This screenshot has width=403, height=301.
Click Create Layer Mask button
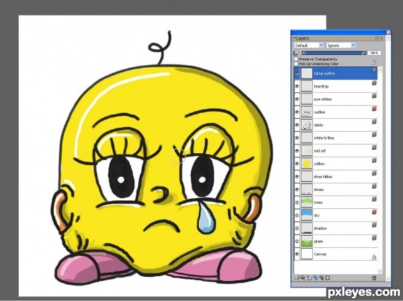coord(328,278)
